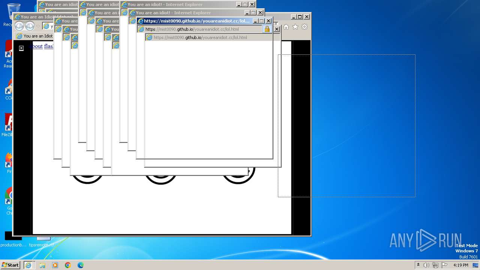Select the tipsremote.rtf desktop file

tap(41, 241)
